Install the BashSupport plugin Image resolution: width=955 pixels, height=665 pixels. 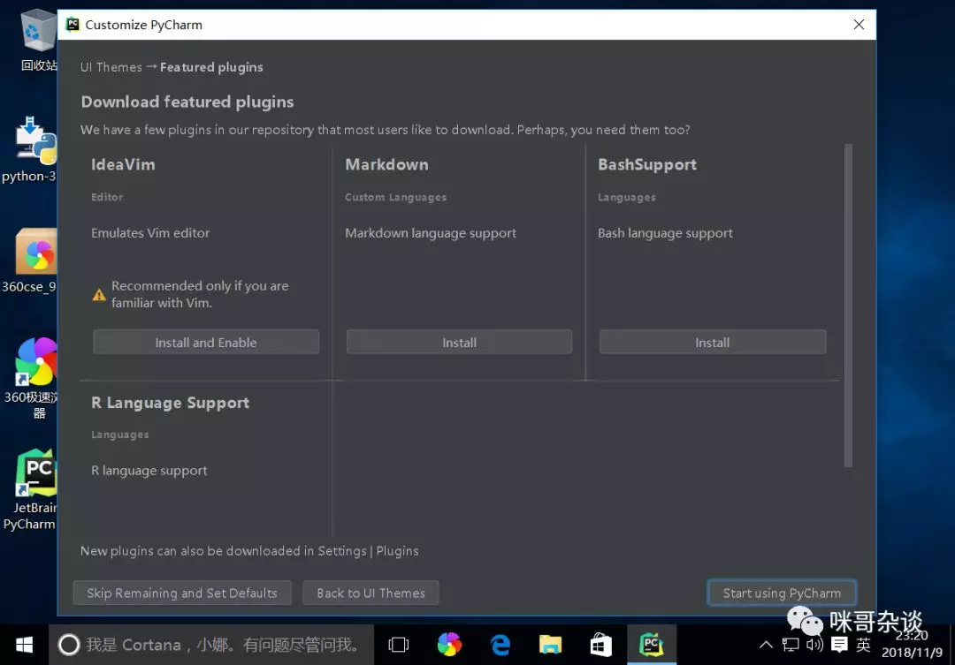pos(713,342)
